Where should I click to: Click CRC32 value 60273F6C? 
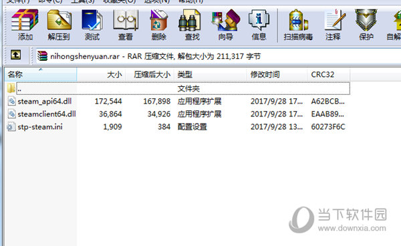click(x=328, y=126)
